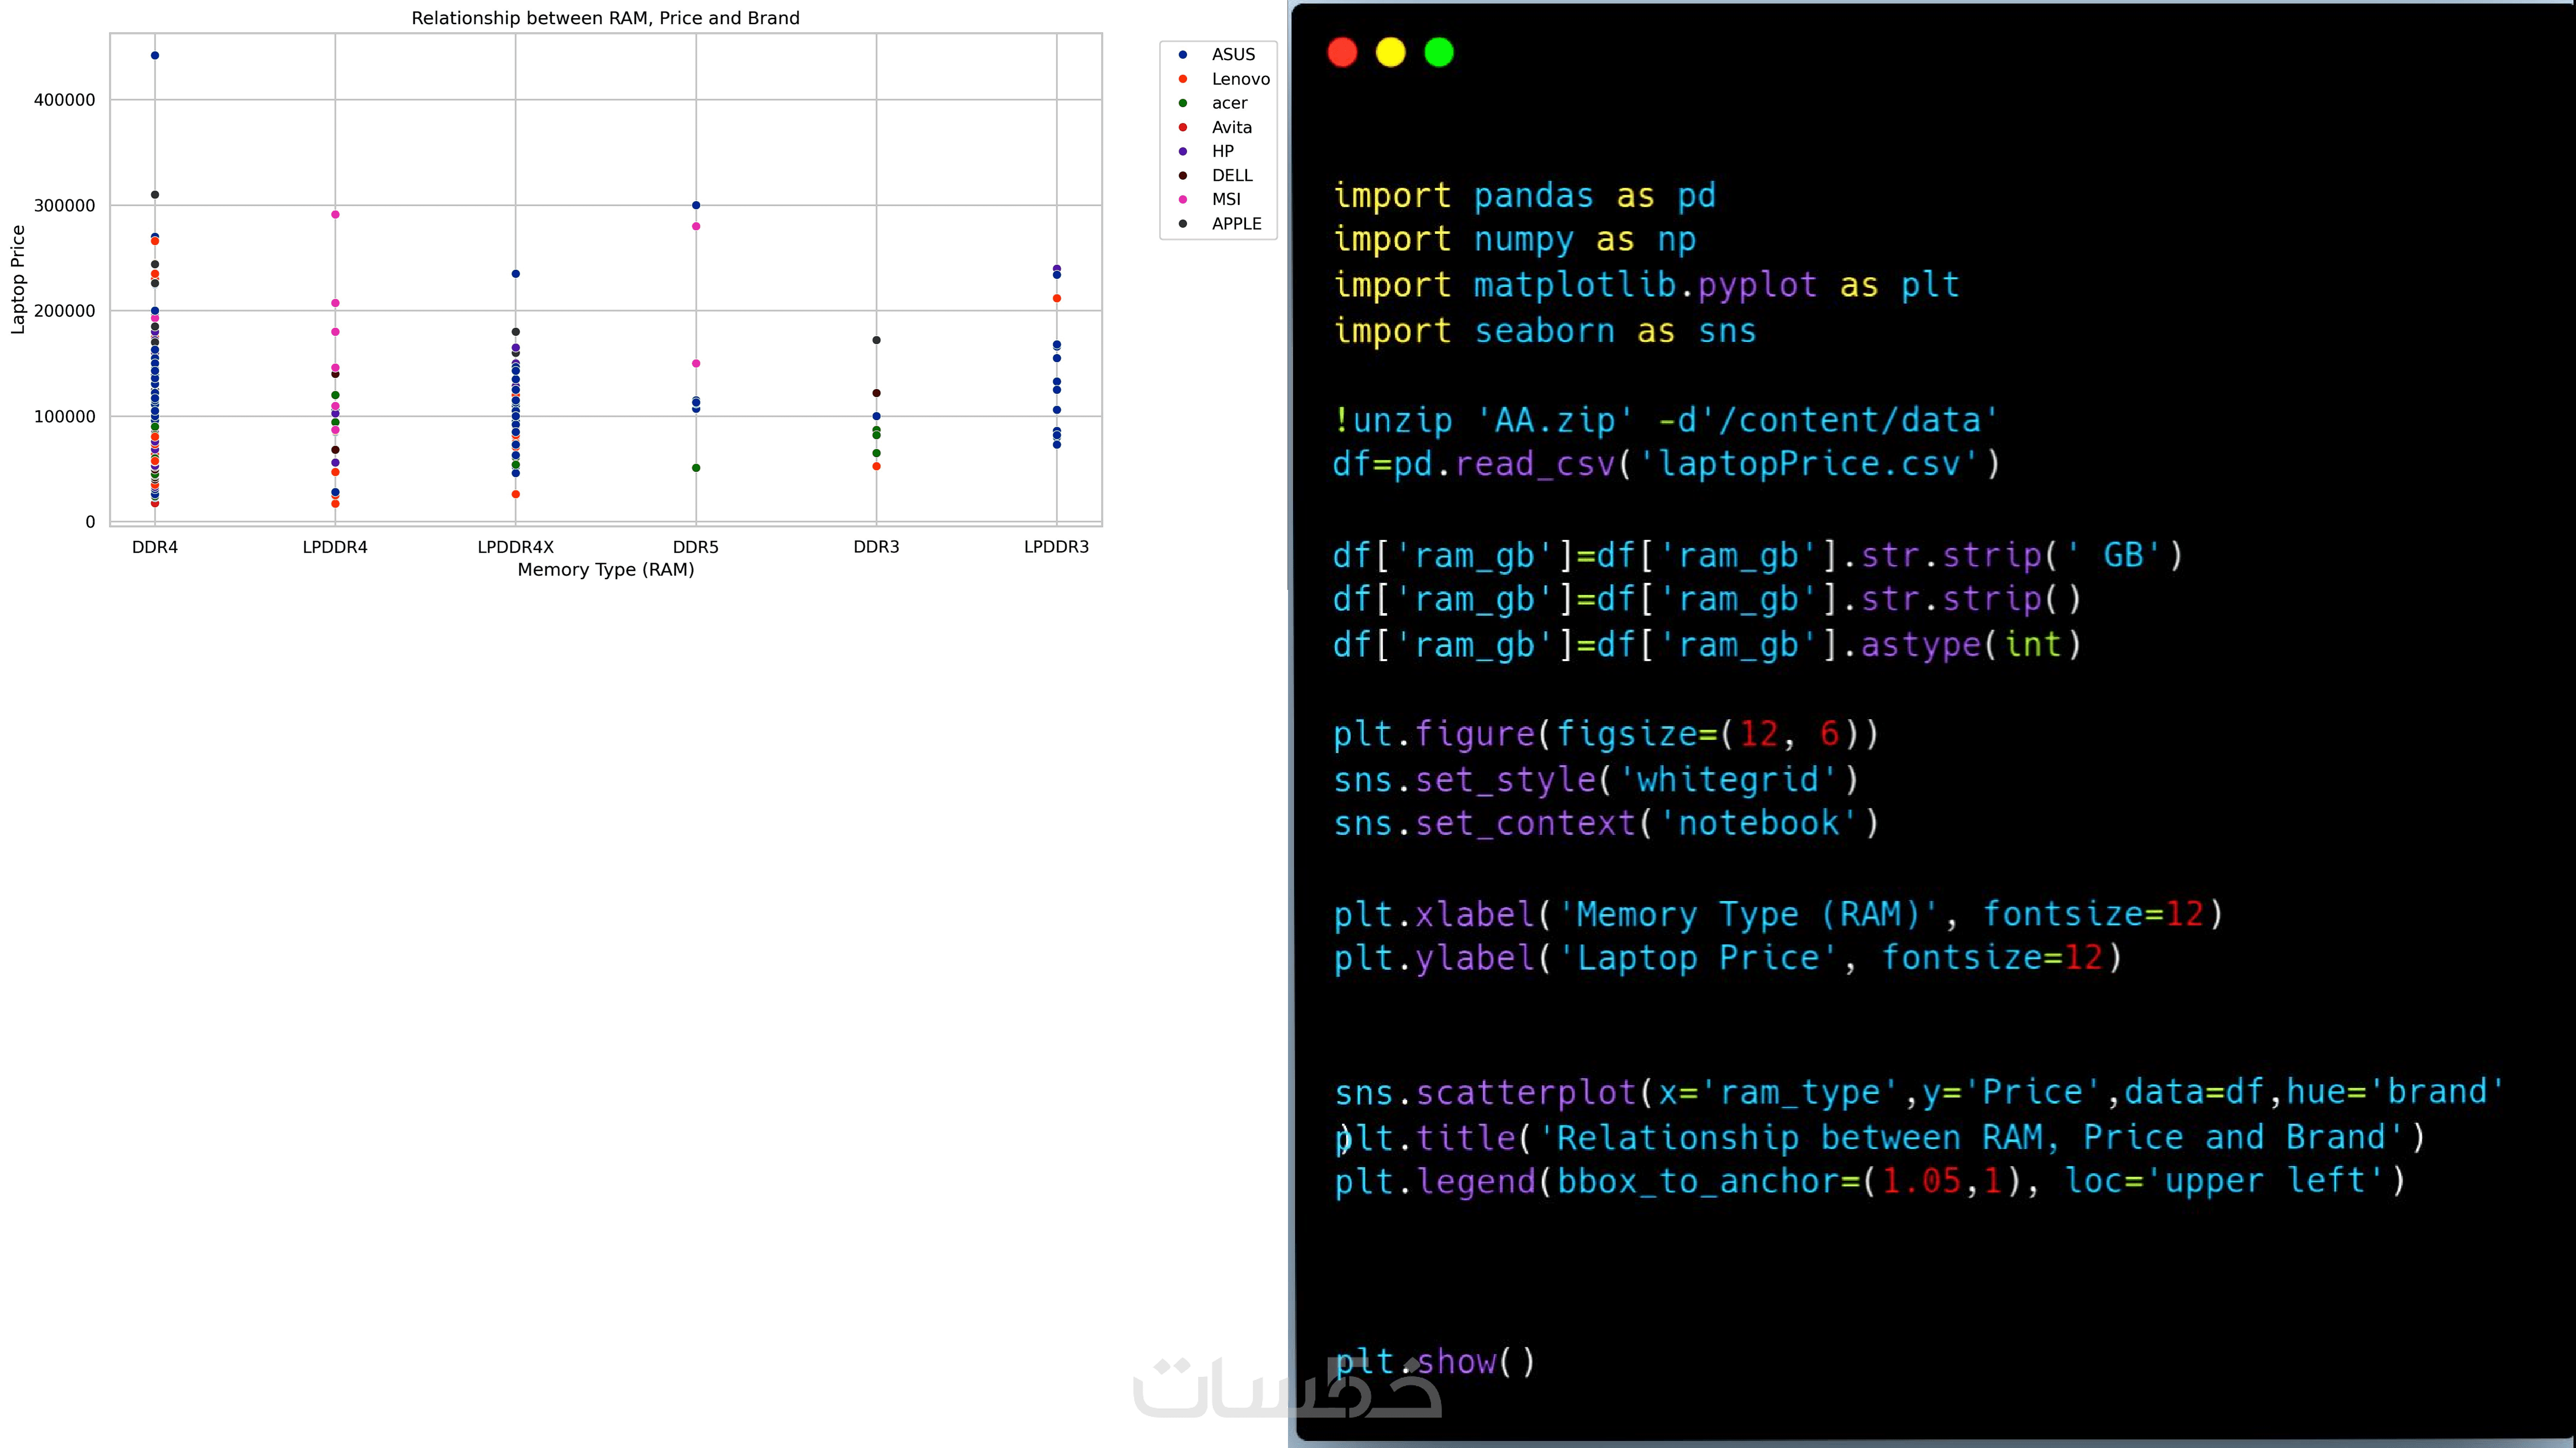Click the chart title text

pyautogui.click(x=605, y=18)
